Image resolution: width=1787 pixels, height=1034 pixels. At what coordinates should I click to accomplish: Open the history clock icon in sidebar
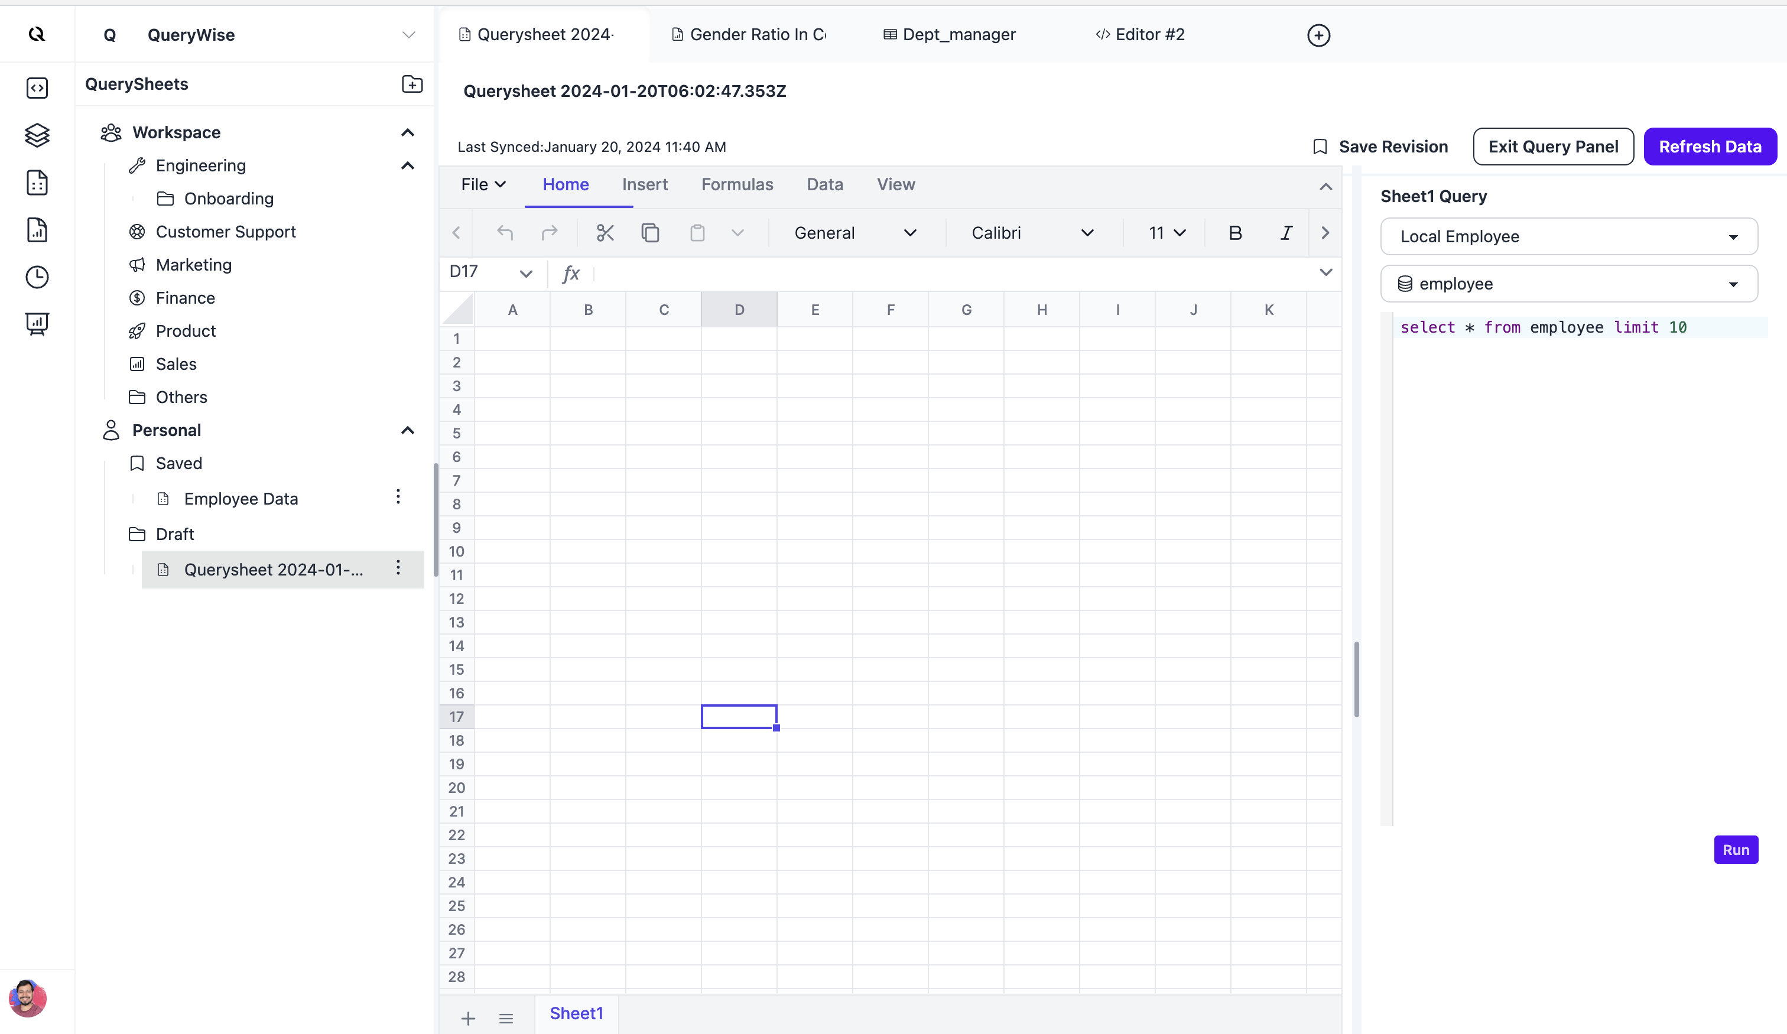click(36, 277)
